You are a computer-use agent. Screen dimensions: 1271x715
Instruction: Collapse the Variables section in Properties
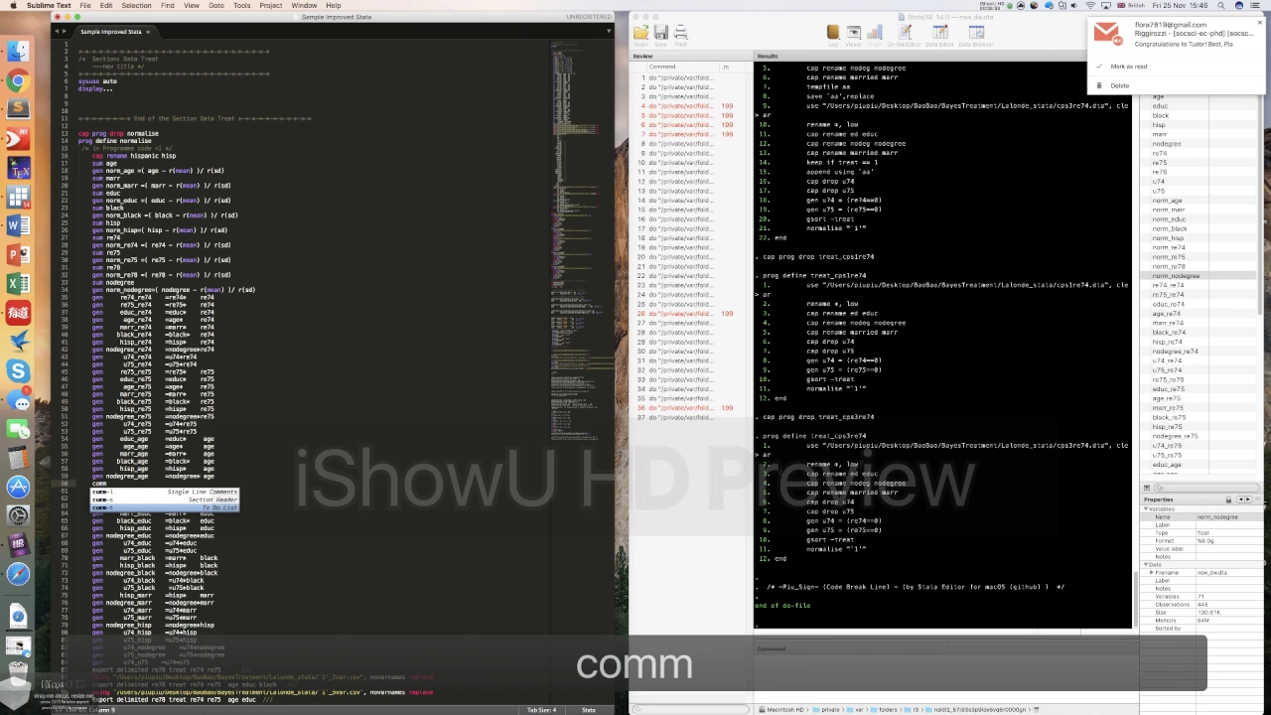click(x=1146, y=508)
